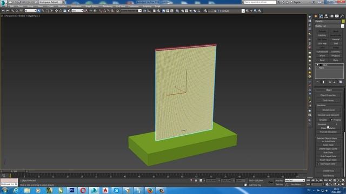The width and height of the screenshot is (346, 194).
Task: Click the time slider handle
Action: pos(14,171)
